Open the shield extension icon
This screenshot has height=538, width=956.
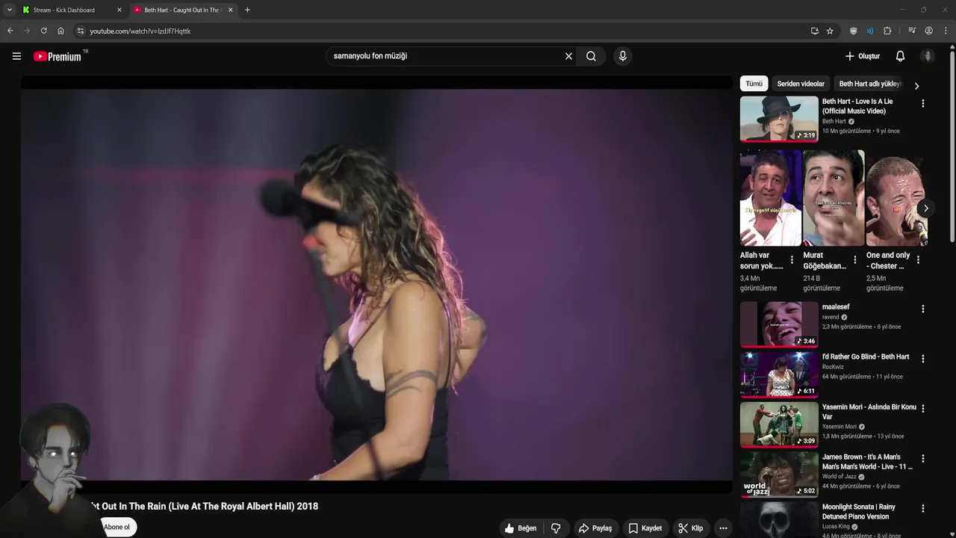pos(853,31)
